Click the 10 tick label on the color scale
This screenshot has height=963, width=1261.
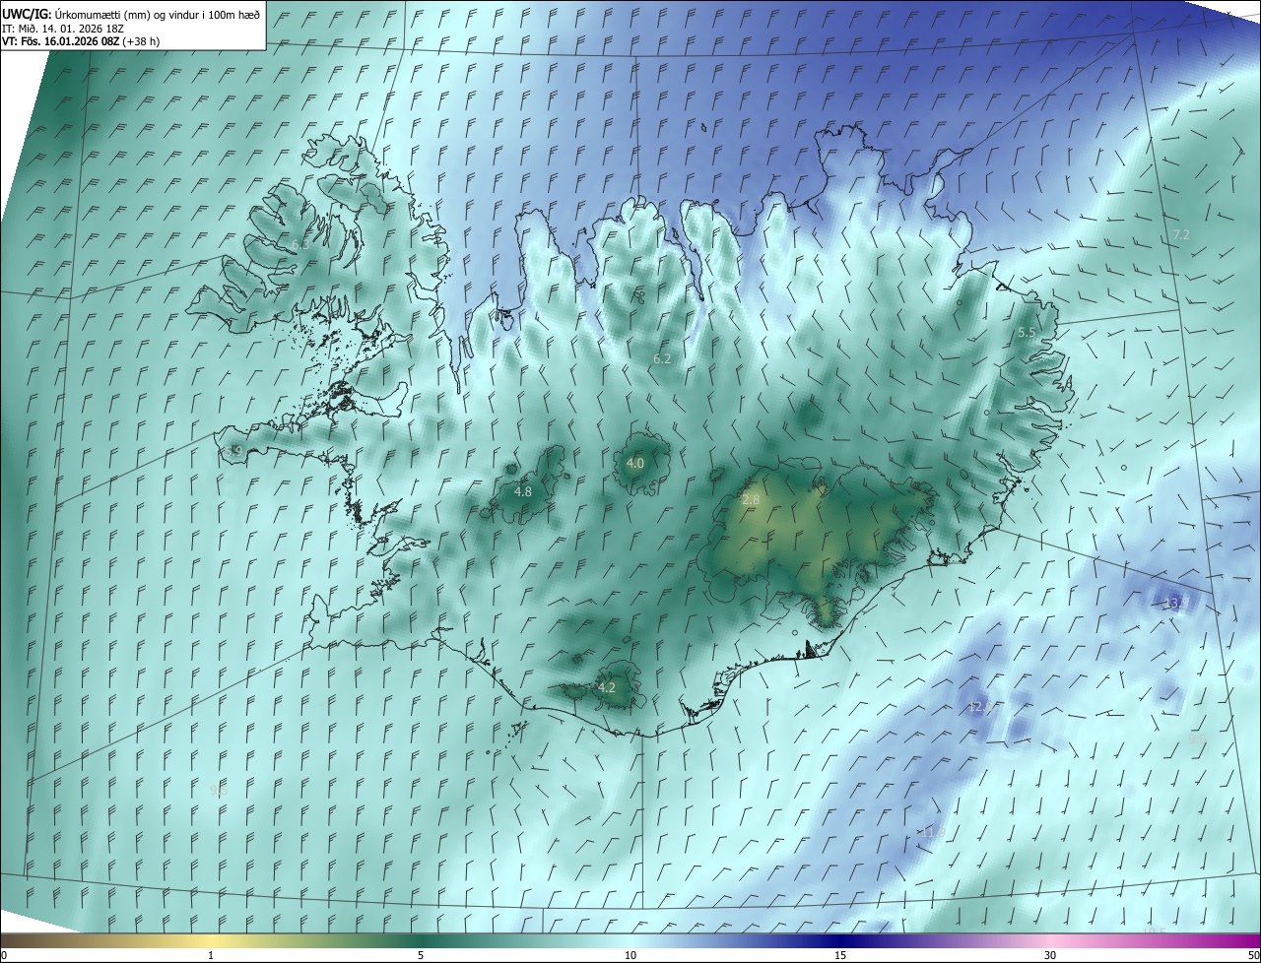coord(630,955)
